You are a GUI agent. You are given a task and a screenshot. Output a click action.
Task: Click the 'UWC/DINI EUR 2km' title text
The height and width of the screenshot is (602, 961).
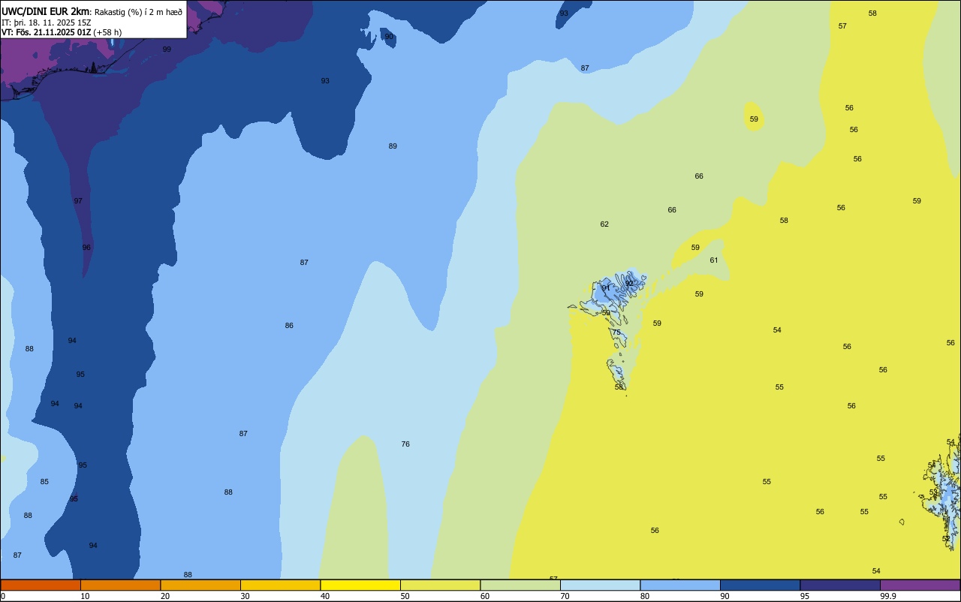coord(46,11)
